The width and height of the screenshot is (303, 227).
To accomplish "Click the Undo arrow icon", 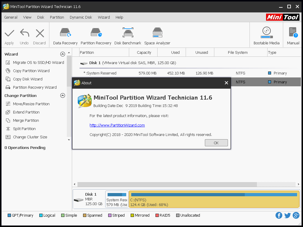I will [25, 33].
